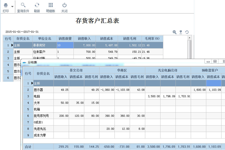The height and width of the screenshot is (150, 225).
Task: Click the 299.25 total cell
Action: (x=61, y=147)
